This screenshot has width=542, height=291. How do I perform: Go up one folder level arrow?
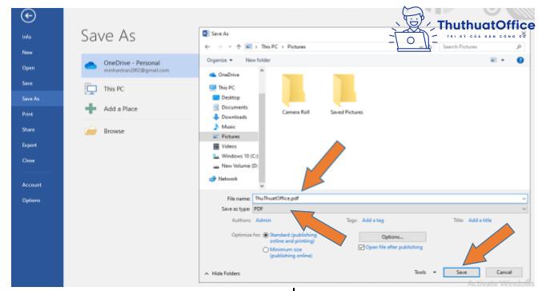[239, 46]
